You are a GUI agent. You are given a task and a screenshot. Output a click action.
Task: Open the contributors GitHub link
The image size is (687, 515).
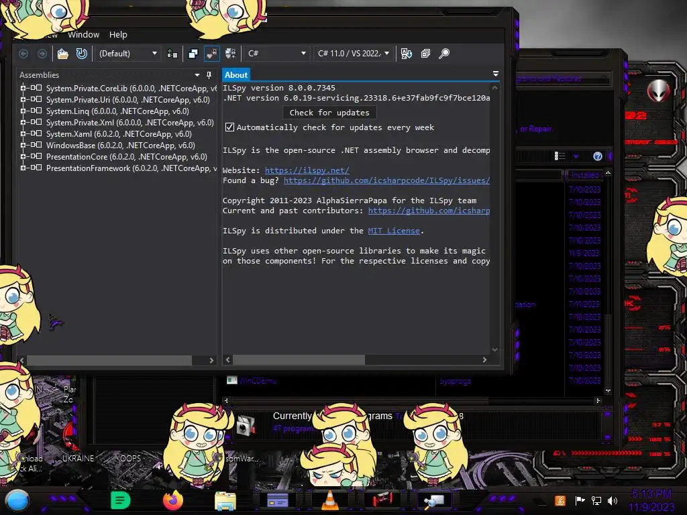(x=429, y=211)
